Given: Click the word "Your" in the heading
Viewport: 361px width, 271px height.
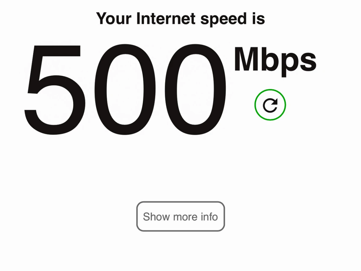Looking at the screenshot, I should point(114,18).
